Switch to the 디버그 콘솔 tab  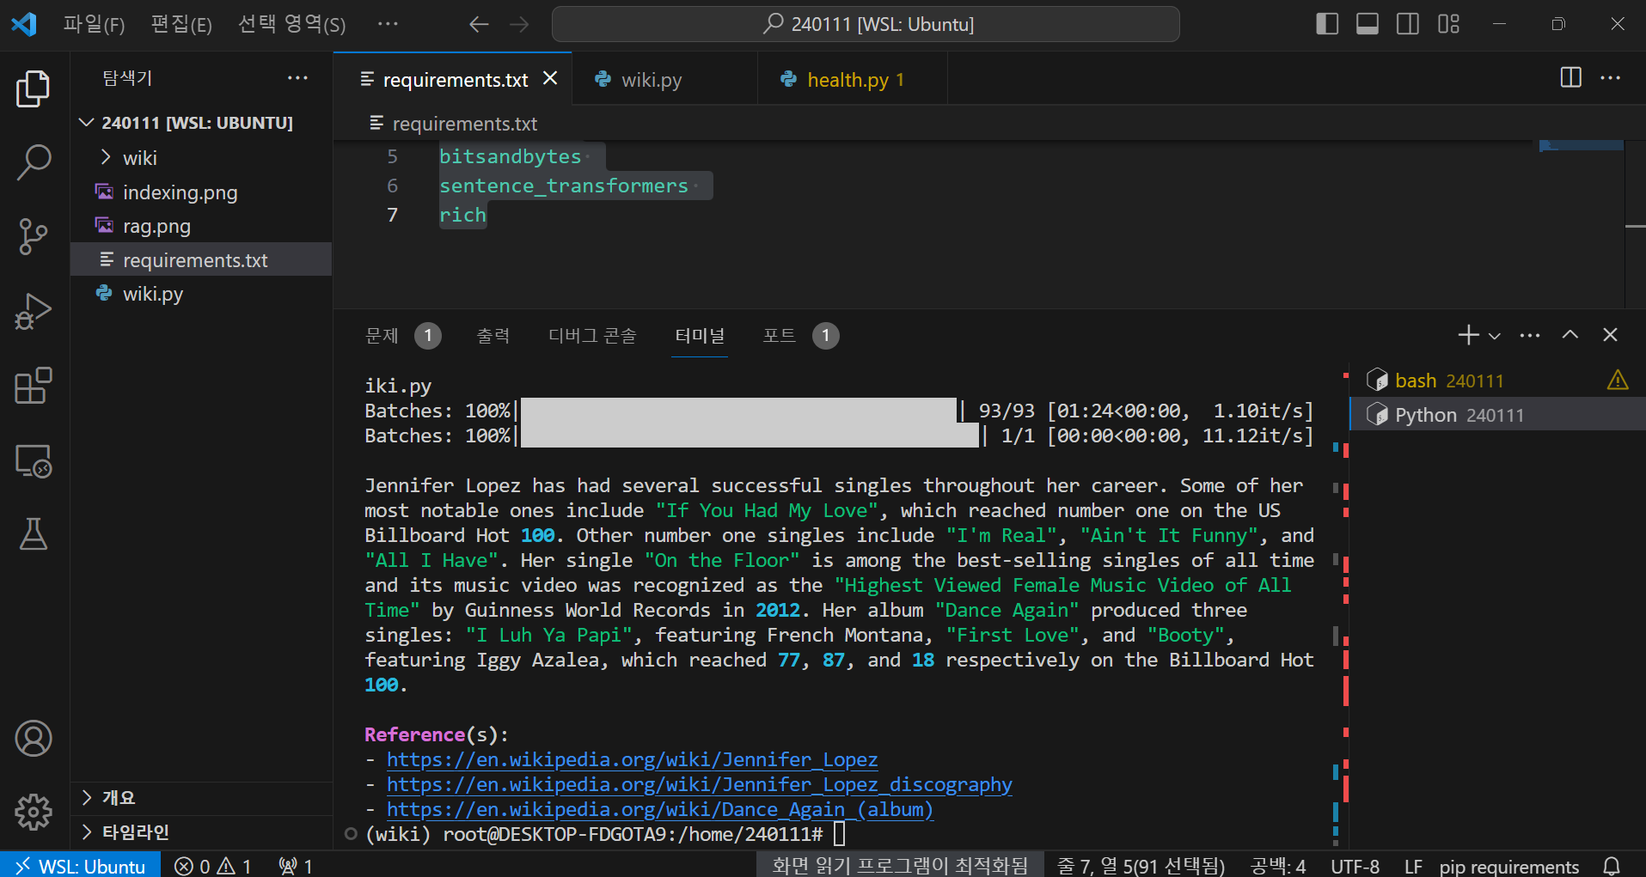pyautogui.click(x=593, y=336)
